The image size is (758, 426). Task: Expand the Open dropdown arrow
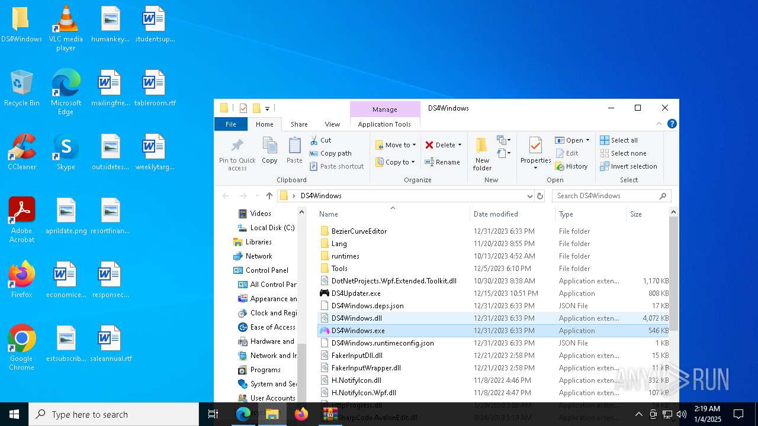point(587,140)
